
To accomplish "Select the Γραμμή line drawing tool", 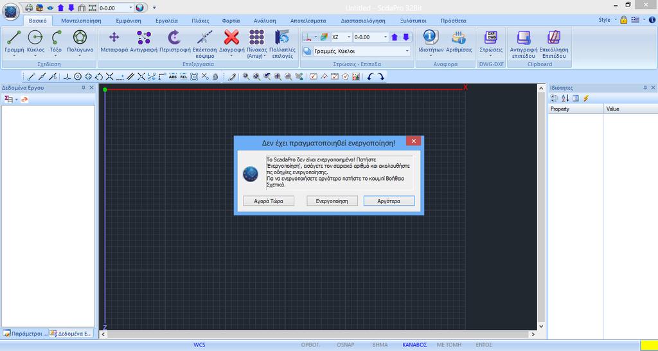I will pyautogui.click(x=14, y=42).
